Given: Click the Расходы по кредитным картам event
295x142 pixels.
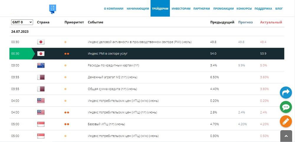Looking at the screenshot, I should 114,65.
